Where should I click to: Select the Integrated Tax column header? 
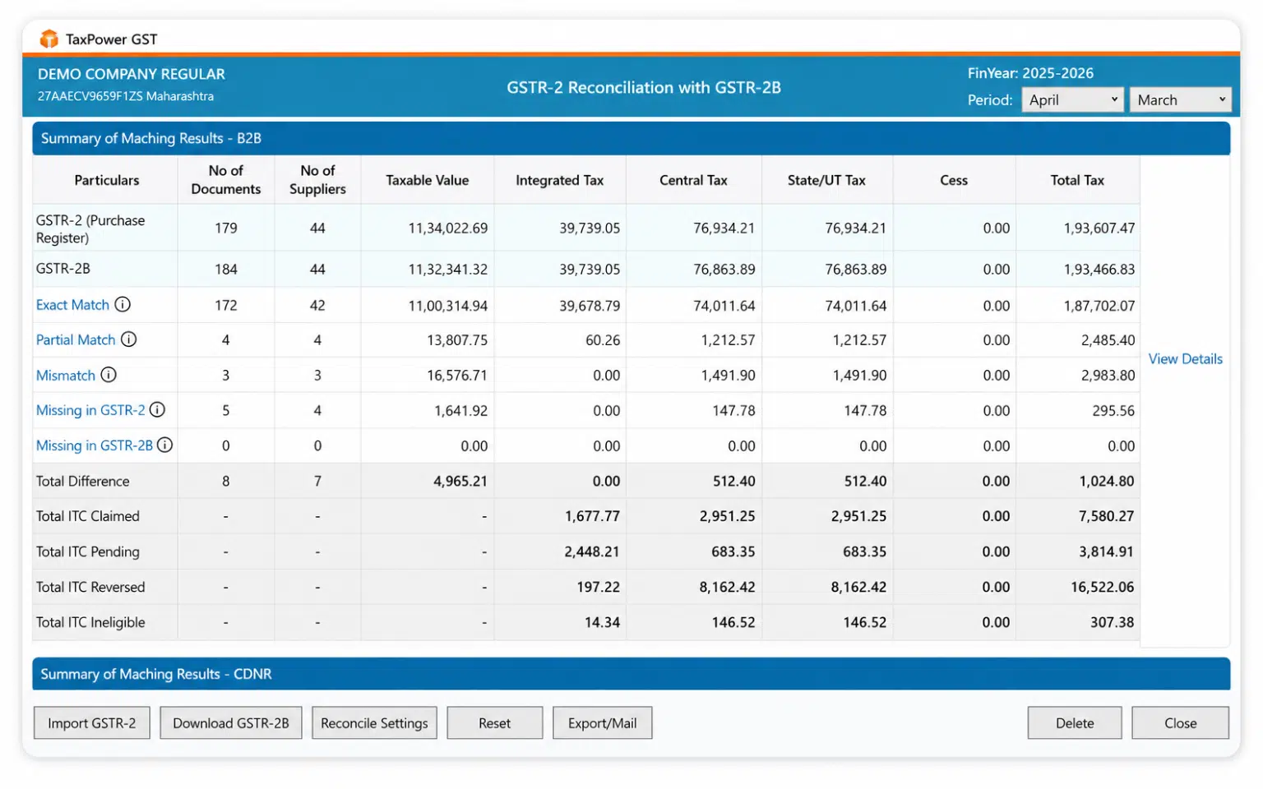[x=560, y=180]
